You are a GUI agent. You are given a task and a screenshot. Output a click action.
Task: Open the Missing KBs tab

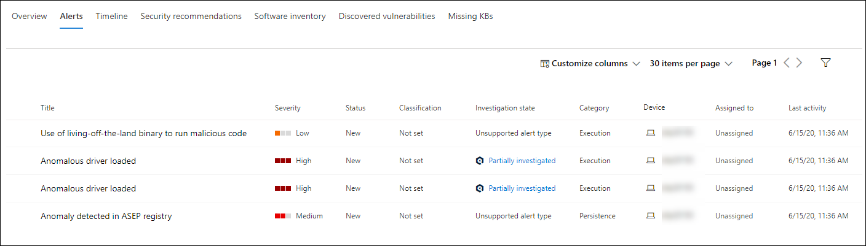coord(471,17)
